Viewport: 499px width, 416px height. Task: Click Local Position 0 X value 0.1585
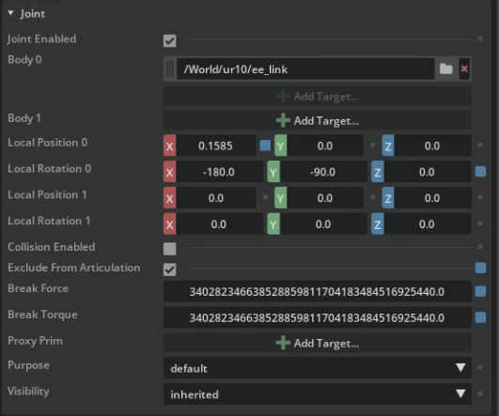(x=215, y=146)
